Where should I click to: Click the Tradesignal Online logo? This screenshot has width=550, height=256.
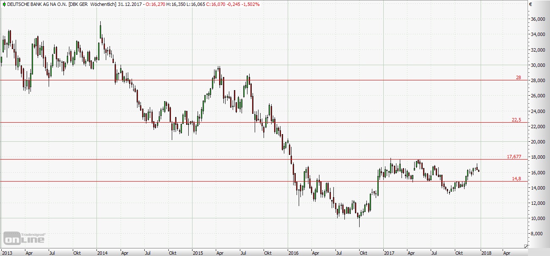pos(25,238)
